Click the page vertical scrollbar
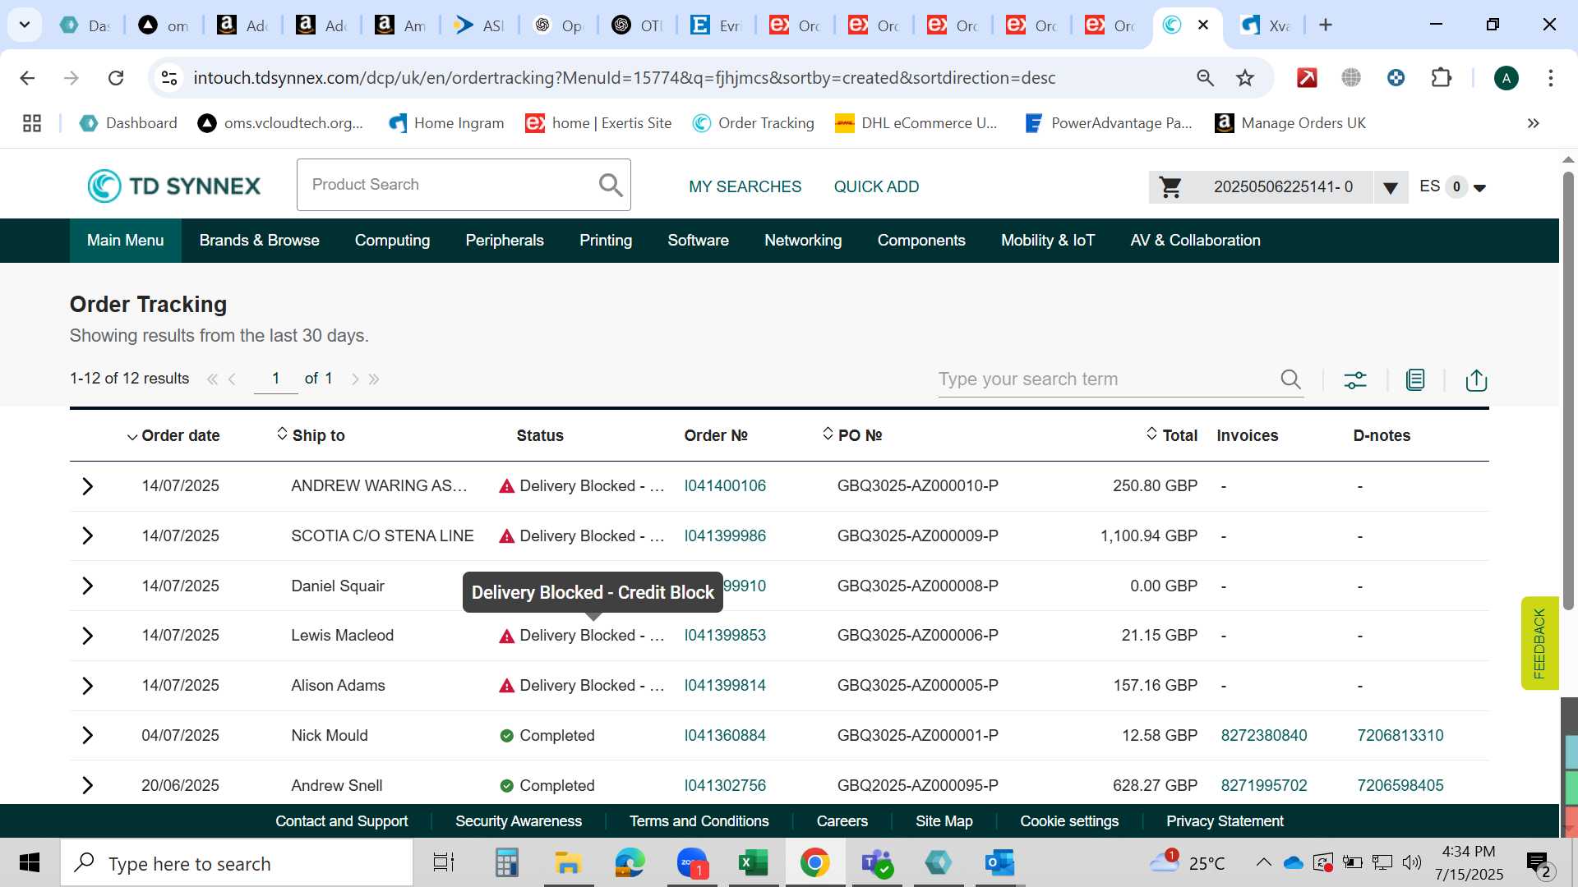 (1568, 390)
